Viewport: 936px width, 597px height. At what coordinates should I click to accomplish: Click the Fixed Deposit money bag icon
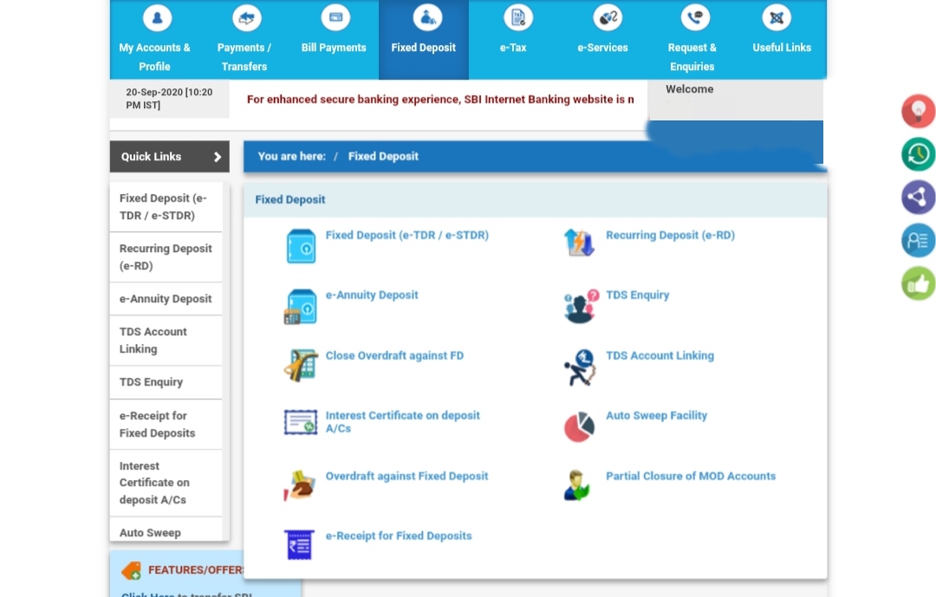[427, 18]
